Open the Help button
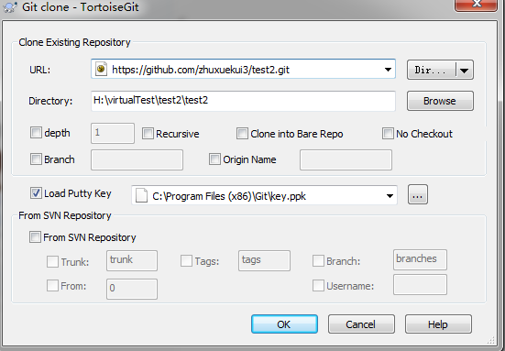 click(438, 324)
